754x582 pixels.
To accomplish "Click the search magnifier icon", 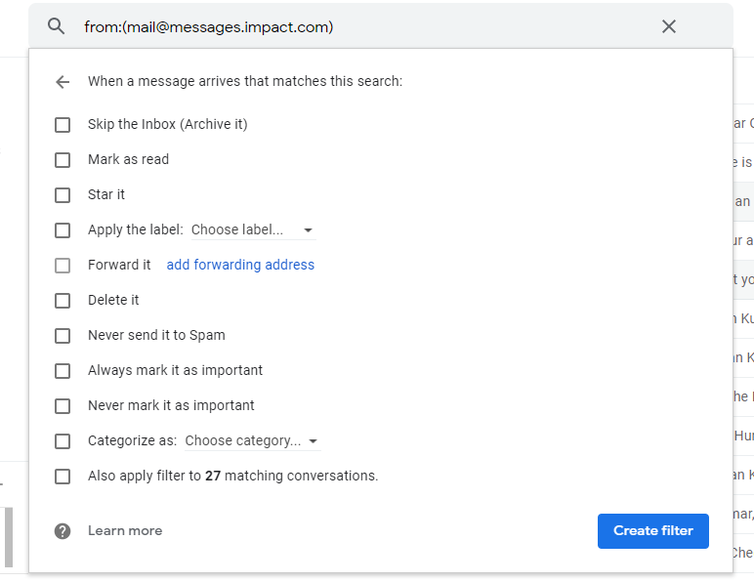I will tap(57, 26).
